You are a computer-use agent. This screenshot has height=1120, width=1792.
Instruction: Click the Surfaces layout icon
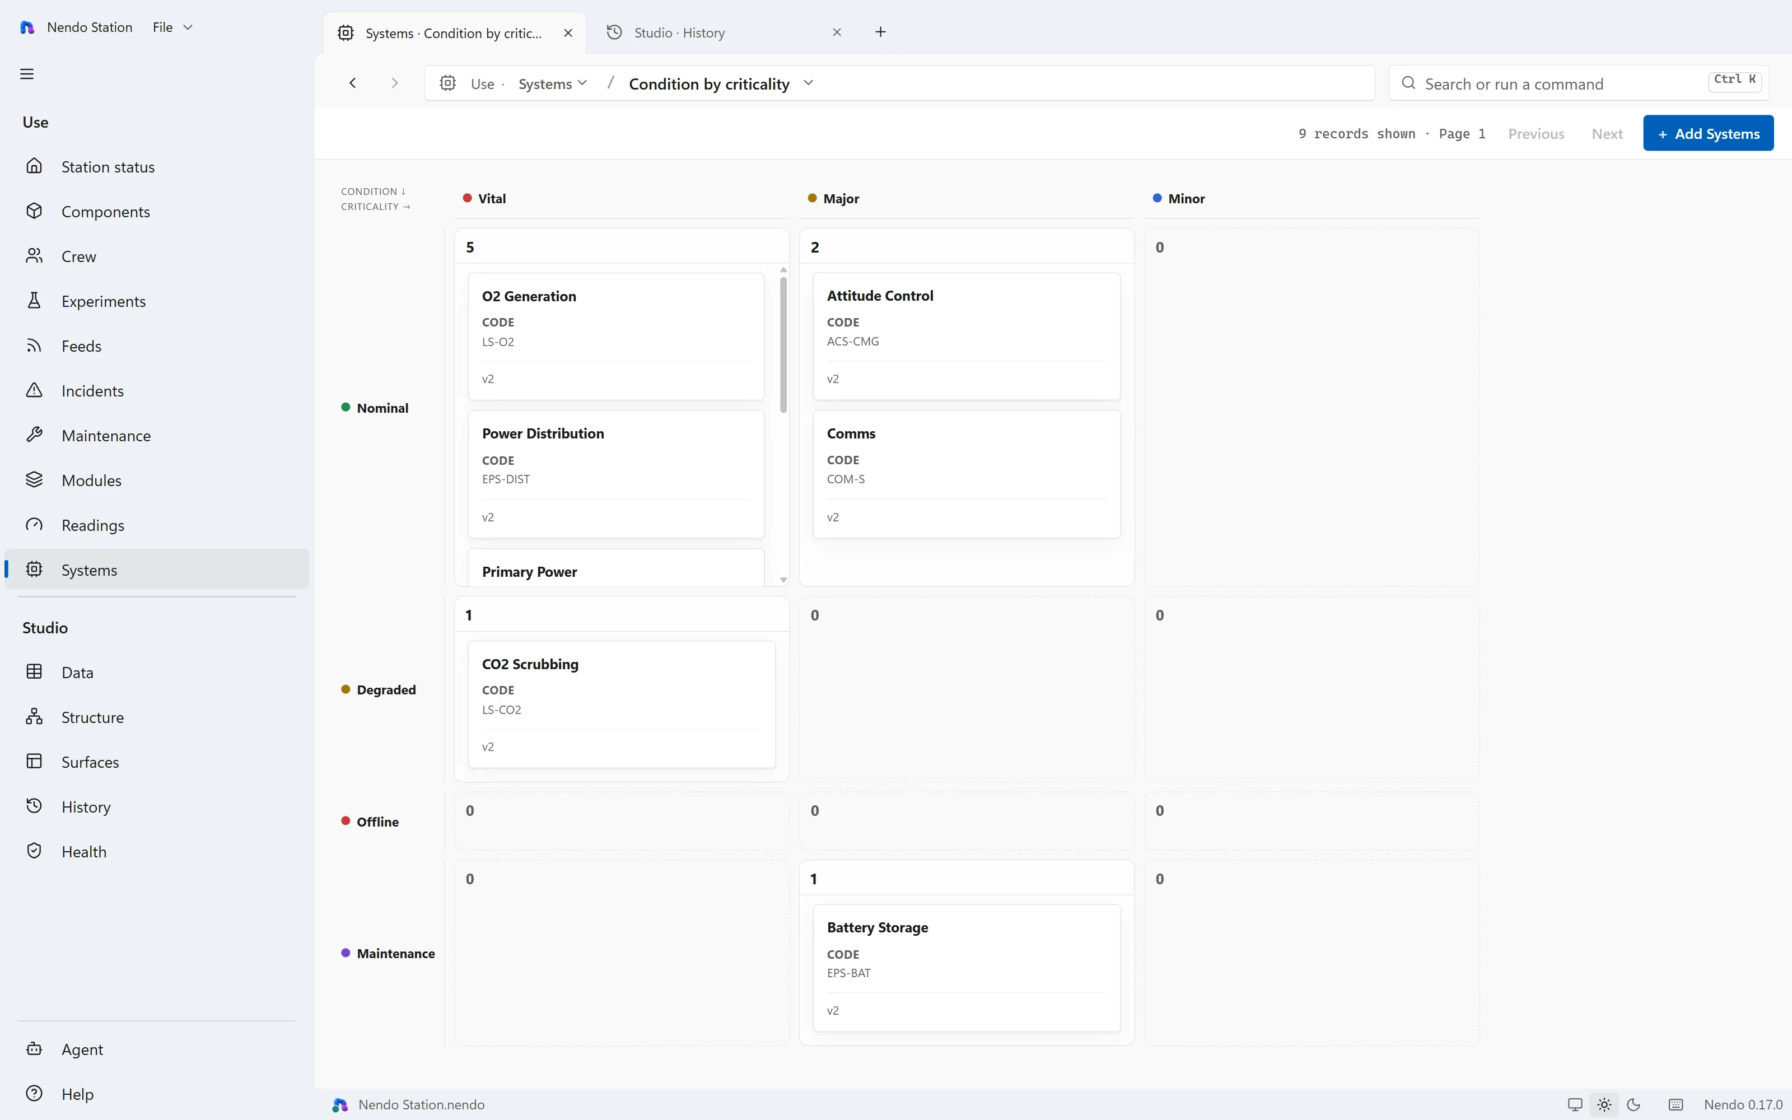click(34, 762)
